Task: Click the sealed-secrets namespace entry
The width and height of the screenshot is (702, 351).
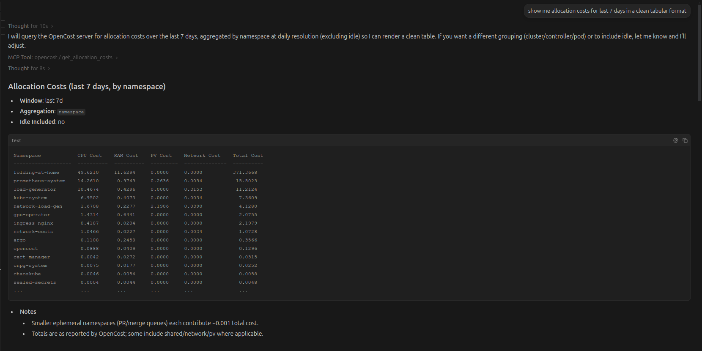Action: pyautogui.click(x=35, y=282)
